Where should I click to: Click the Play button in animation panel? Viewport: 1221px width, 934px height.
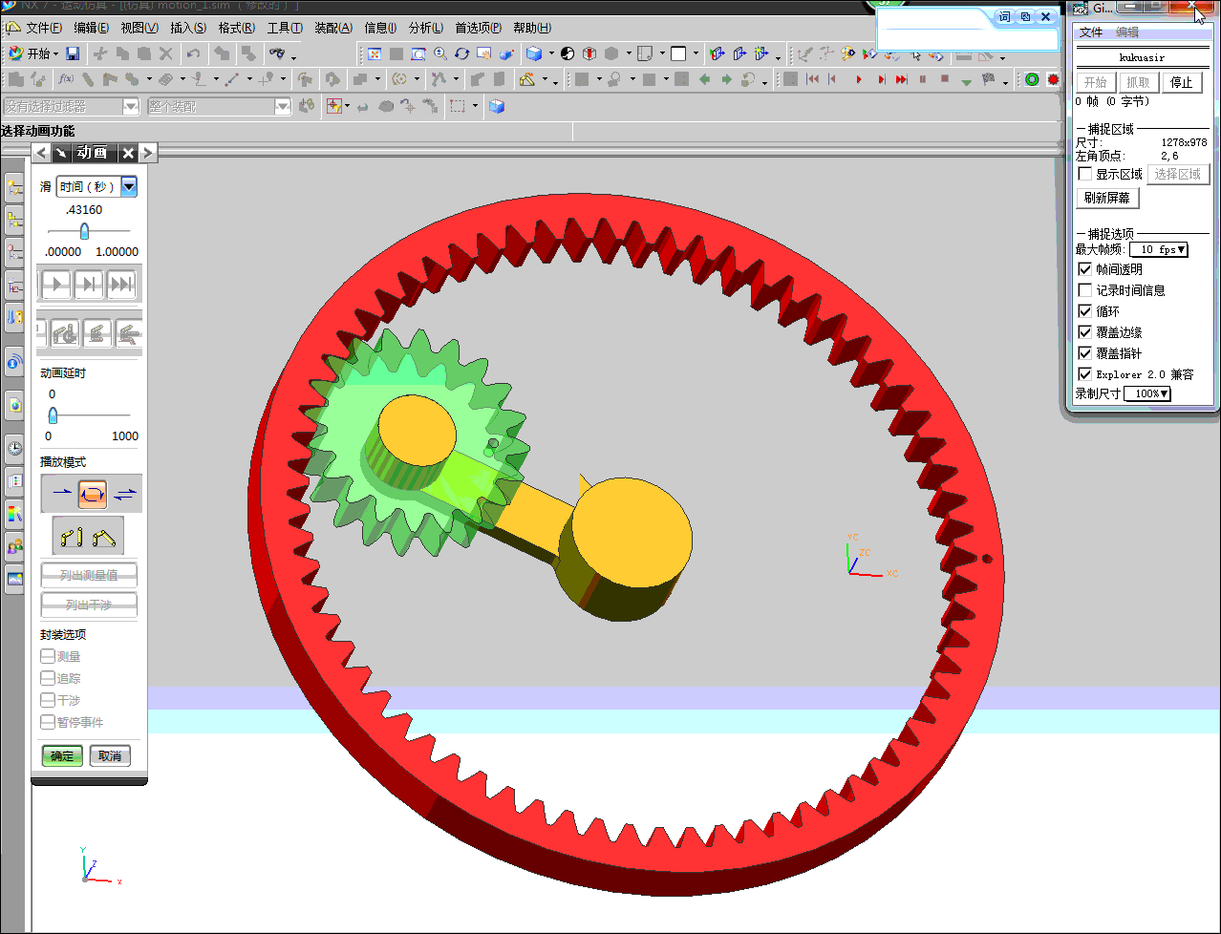tap(56, 284)
